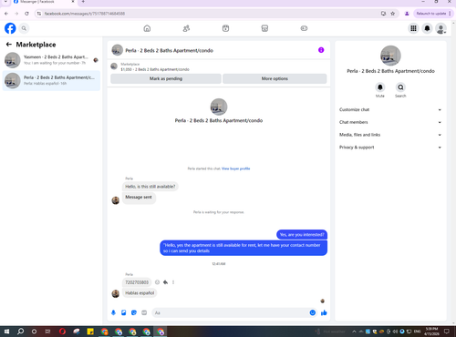Open more options for phone number message
The image size is (456, 337).
click(173, 282)
